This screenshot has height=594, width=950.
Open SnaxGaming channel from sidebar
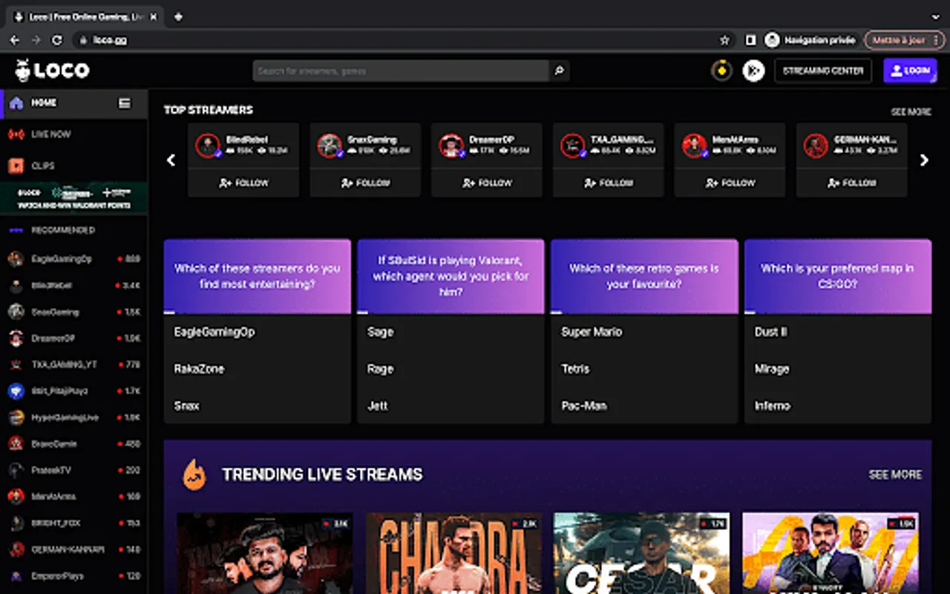click(x=74, y=312)
